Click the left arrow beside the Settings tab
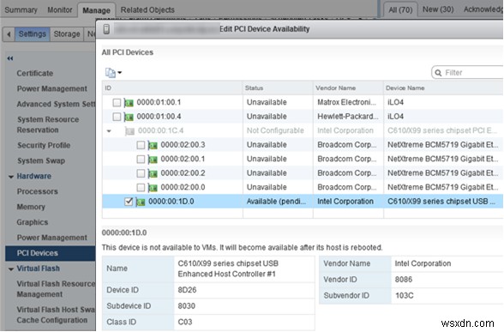Viewport: 504px width, 332px height. click(9, 34)
